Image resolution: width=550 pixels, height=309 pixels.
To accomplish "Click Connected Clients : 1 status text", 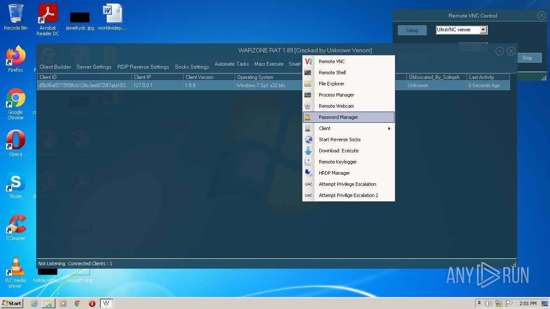I will (x=90, y=264).
